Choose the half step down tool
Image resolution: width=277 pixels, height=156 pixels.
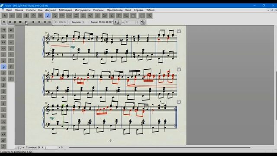click(3, 122)
